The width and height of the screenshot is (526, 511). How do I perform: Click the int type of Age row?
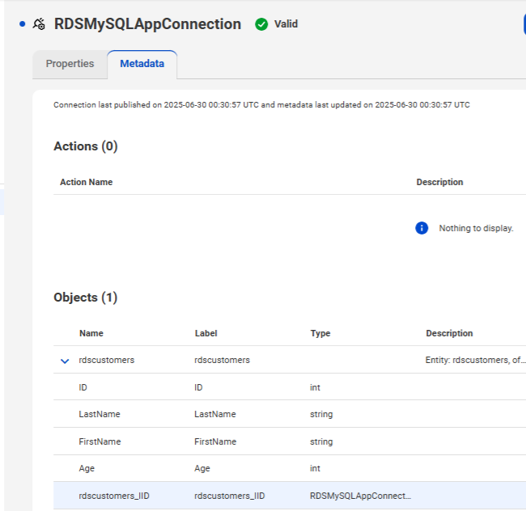[x=315, y=468]
